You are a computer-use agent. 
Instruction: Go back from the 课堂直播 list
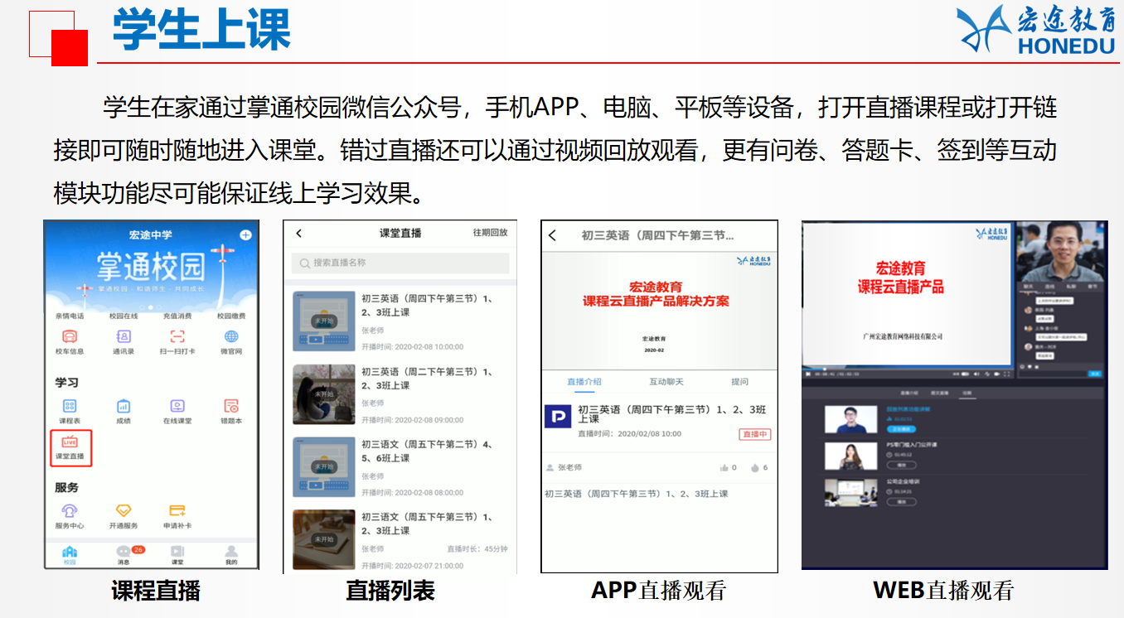point(299,234)
